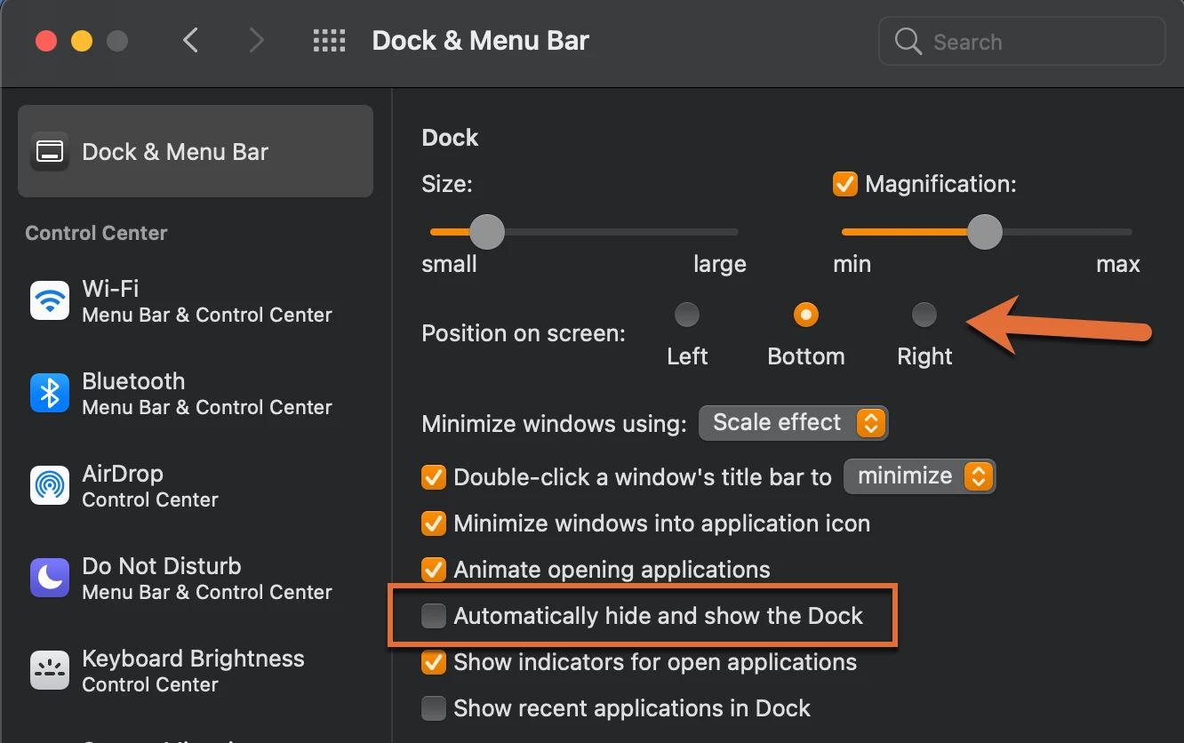
Task: Select the Bluetooth sidebar icon
Action: [x=50, y=393]
